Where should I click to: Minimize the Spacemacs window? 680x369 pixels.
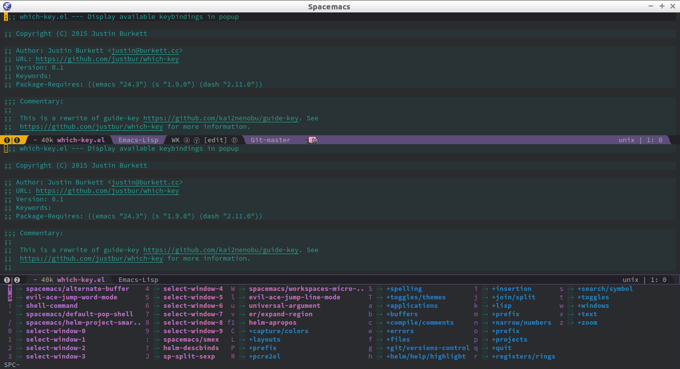651,6
